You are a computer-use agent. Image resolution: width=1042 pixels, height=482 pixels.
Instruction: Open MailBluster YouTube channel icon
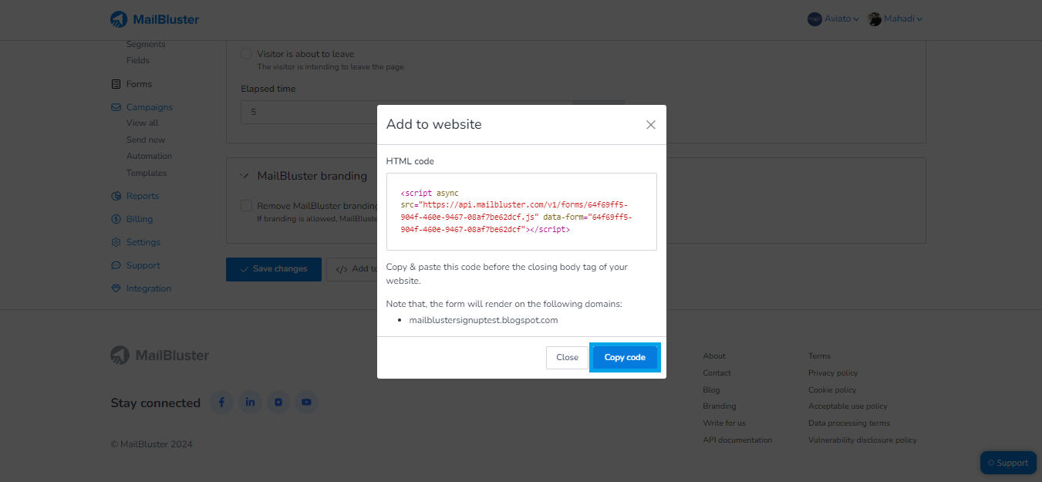(306, 403)
